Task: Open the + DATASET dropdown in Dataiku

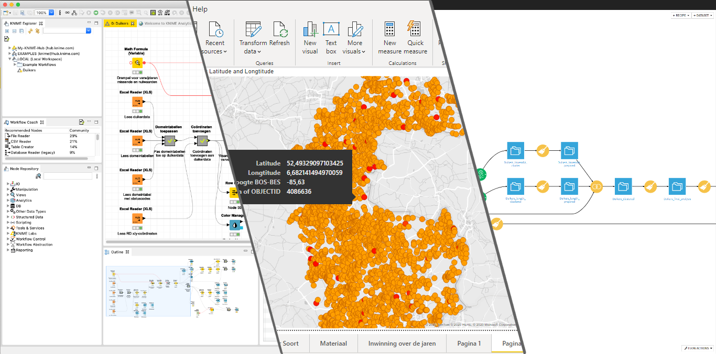Action: tap(703, 16)
